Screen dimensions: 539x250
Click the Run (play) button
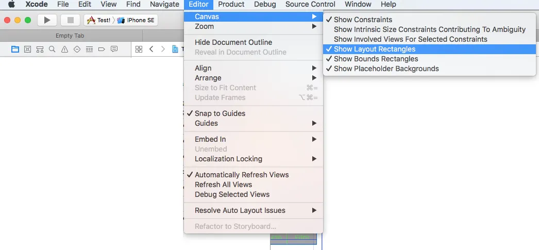click(x=47, y=20)
